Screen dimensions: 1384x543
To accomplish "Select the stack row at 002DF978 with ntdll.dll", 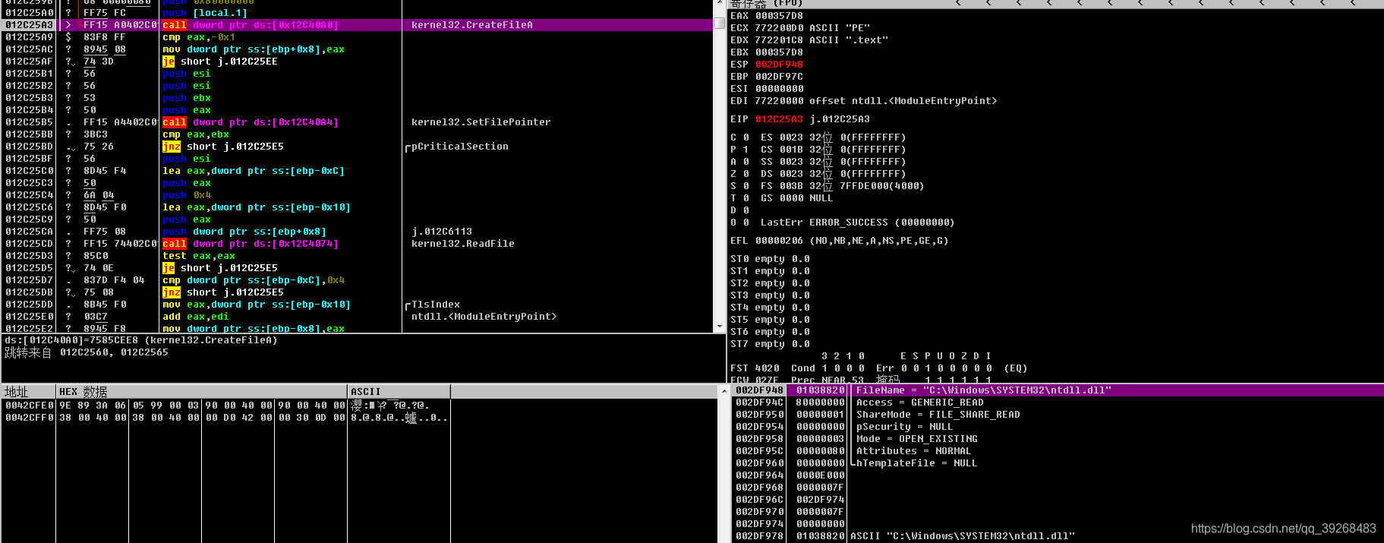I will click(1057, 536).
